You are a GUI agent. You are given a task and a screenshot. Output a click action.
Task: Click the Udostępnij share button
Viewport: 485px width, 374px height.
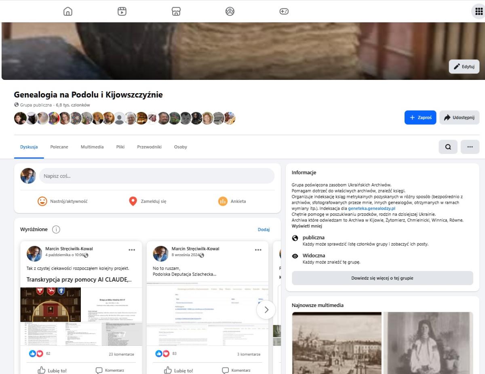(460, 117)
